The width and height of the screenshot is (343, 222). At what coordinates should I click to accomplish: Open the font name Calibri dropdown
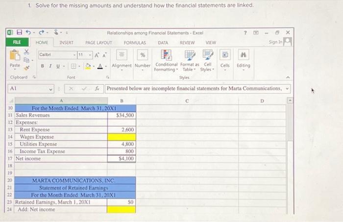[x=74, y=55]
